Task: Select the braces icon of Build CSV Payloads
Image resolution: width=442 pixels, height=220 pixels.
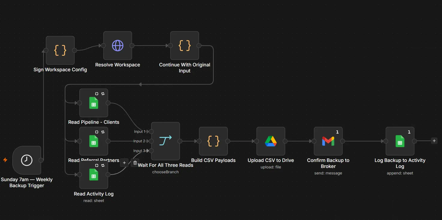Action: tap(213, 141)
